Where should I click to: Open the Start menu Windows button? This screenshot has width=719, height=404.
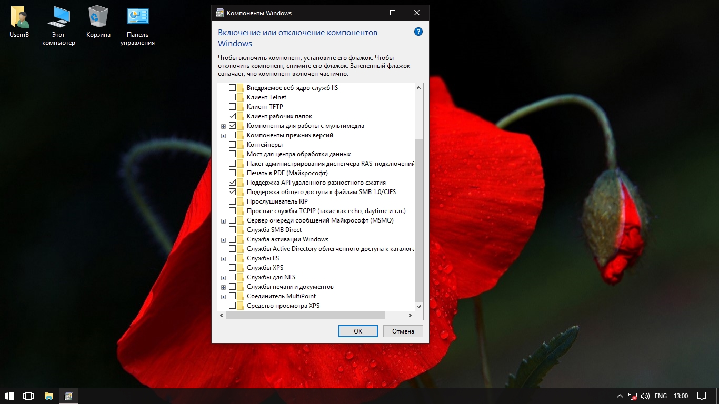click(x=9, y=396)
